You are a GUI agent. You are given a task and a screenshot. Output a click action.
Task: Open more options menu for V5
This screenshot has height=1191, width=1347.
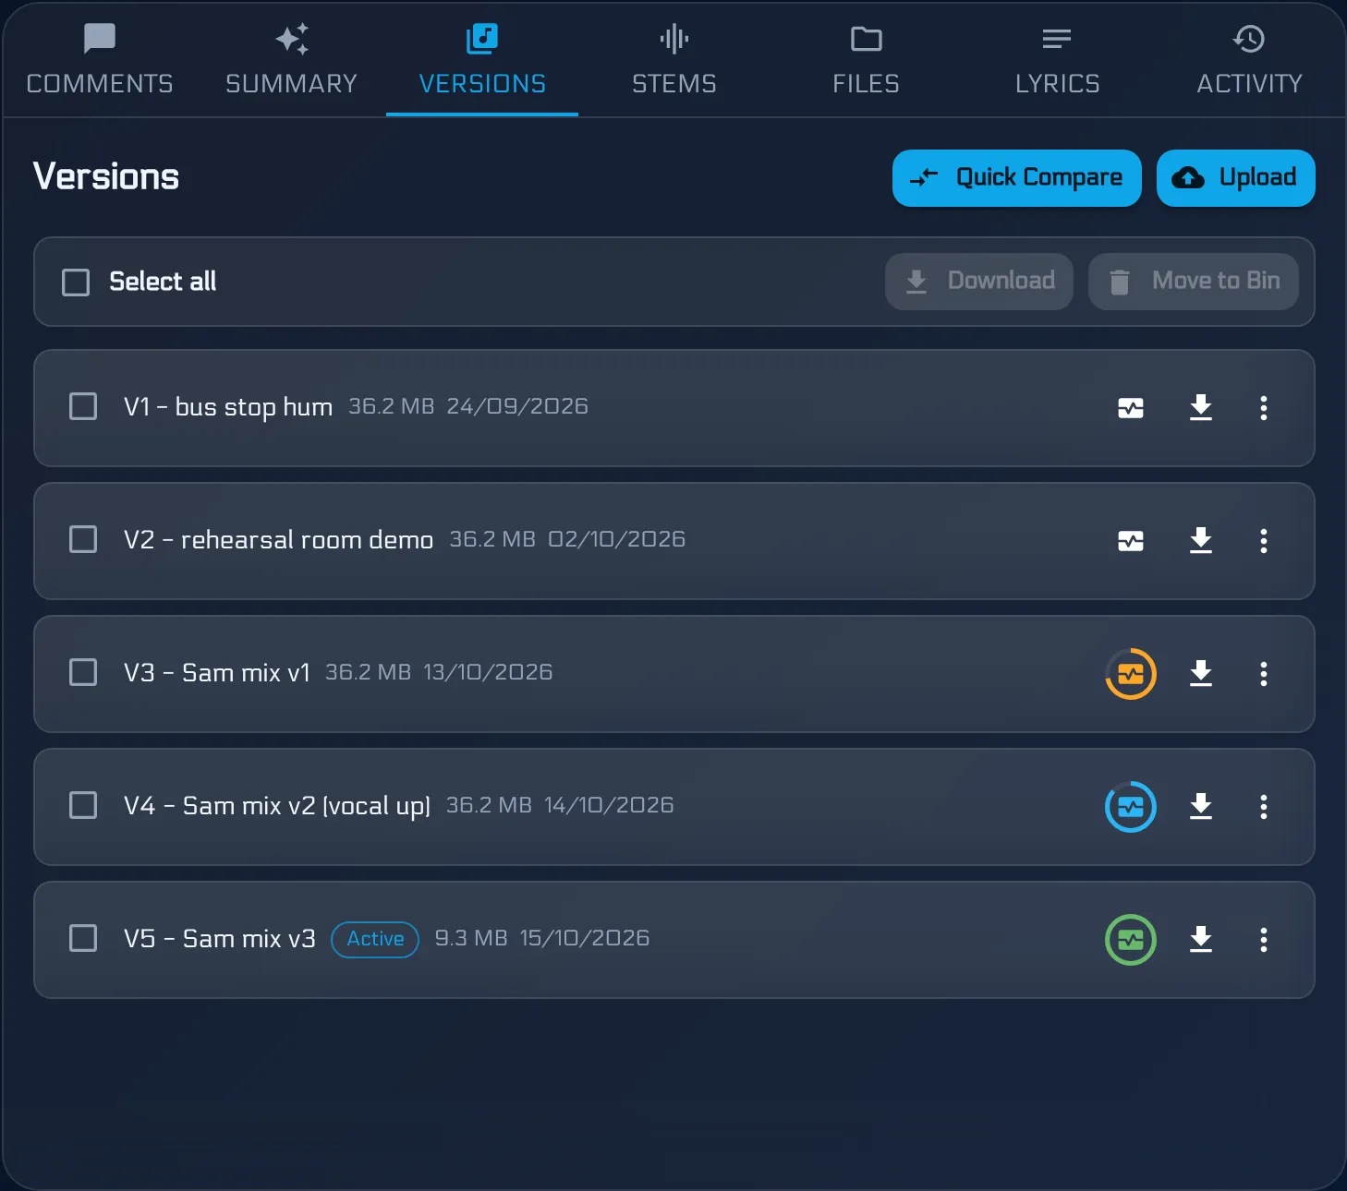tap(1264, 940)
